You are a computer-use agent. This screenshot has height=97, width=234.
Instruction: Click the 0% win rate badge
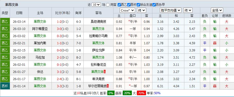tap(111, 93)
